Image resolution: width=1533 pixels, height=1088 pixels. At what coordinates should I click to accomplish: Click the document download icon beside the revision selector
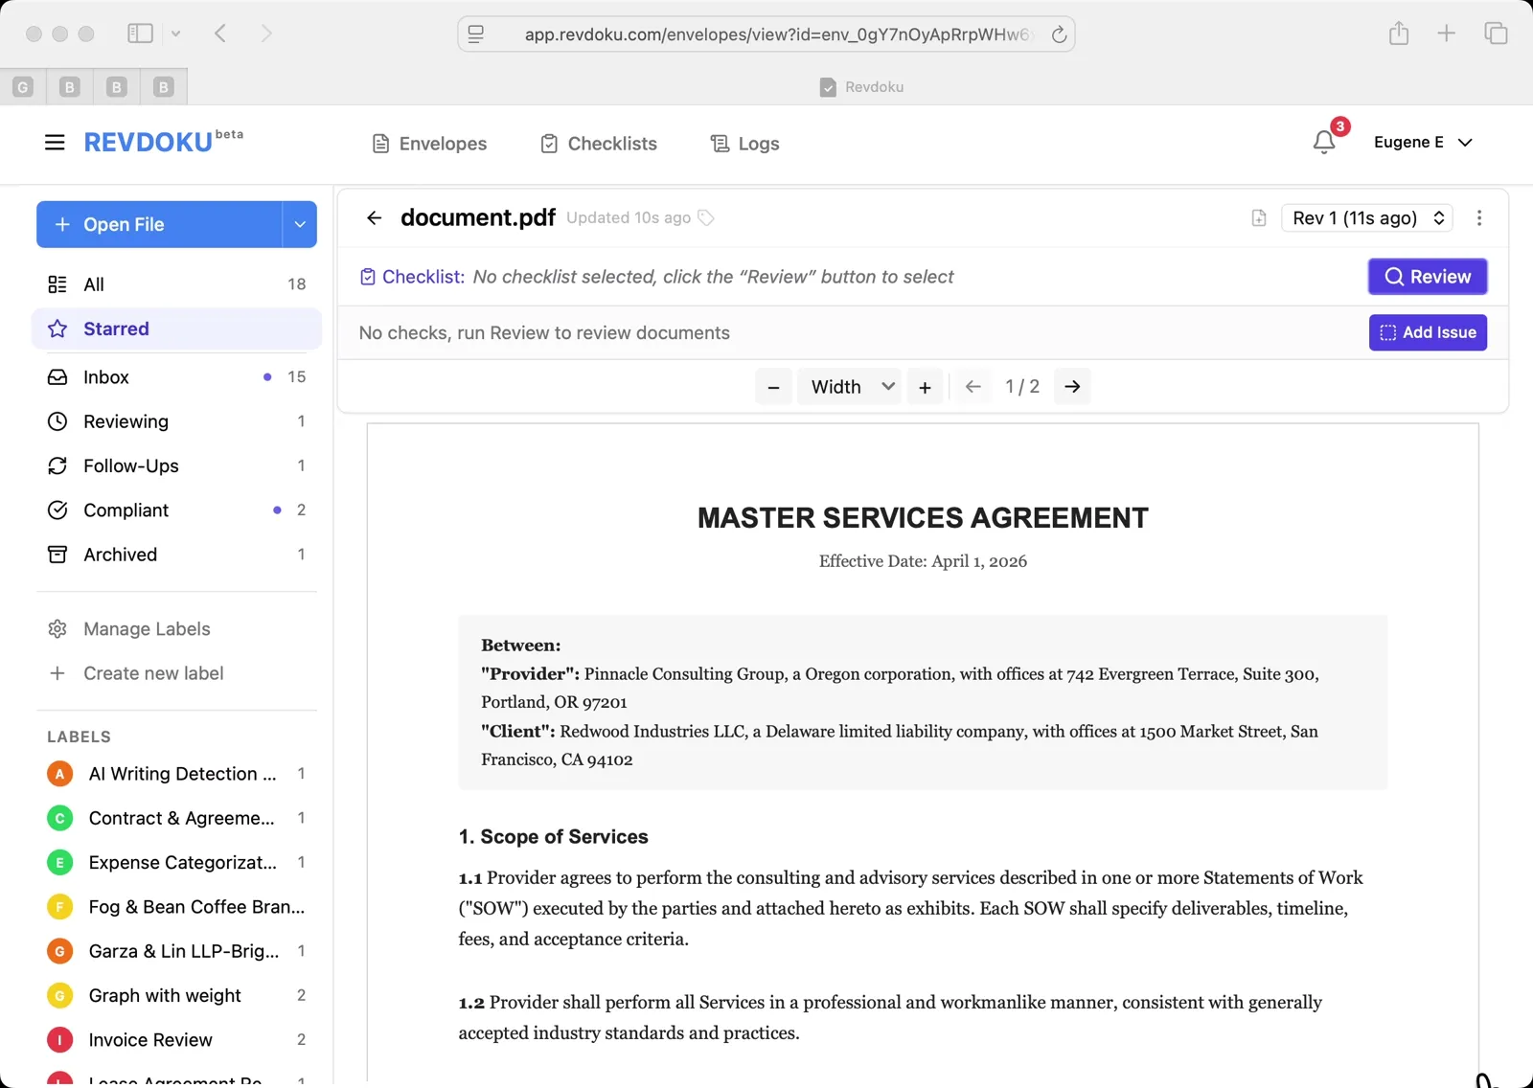[x=1257, y=217]
